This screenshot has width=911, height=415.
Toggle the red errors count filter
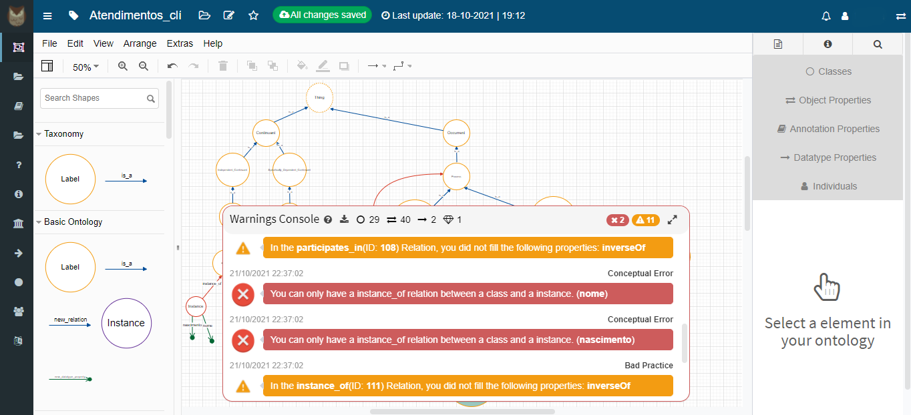[x=617, y=220]
